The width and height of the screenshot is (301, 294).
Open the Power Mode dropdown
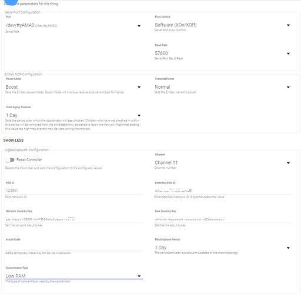tap(73, 87)
